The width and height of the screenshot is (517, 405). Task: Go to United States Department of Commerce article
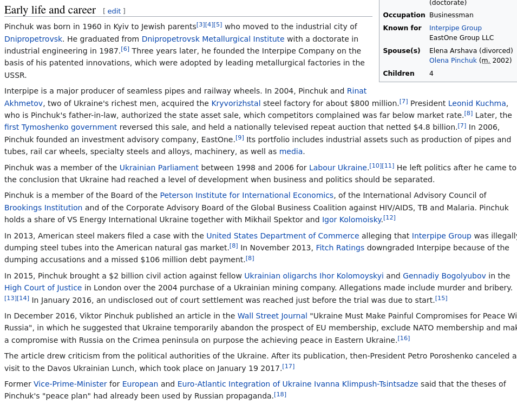click(283, 236)
